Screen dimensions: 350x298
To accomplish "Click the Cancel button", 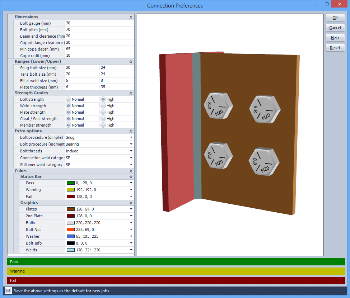I will [x=335, y=28].
